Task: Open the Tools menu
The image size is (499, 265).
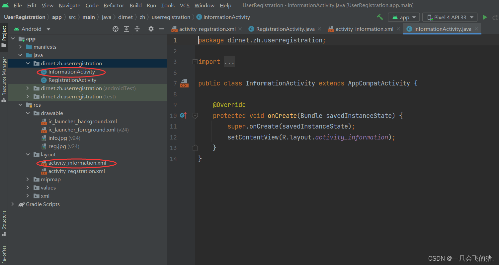Action: coord(168,6)
